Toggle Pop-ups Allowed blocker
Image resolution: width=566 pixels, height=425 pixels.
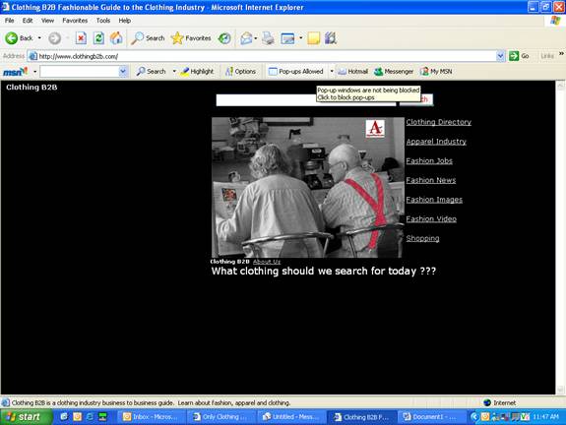tap(296, 72)
